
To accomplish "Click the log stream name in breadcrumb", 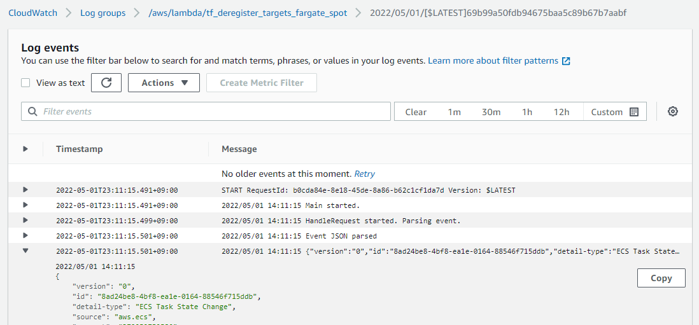I will 498,13.
